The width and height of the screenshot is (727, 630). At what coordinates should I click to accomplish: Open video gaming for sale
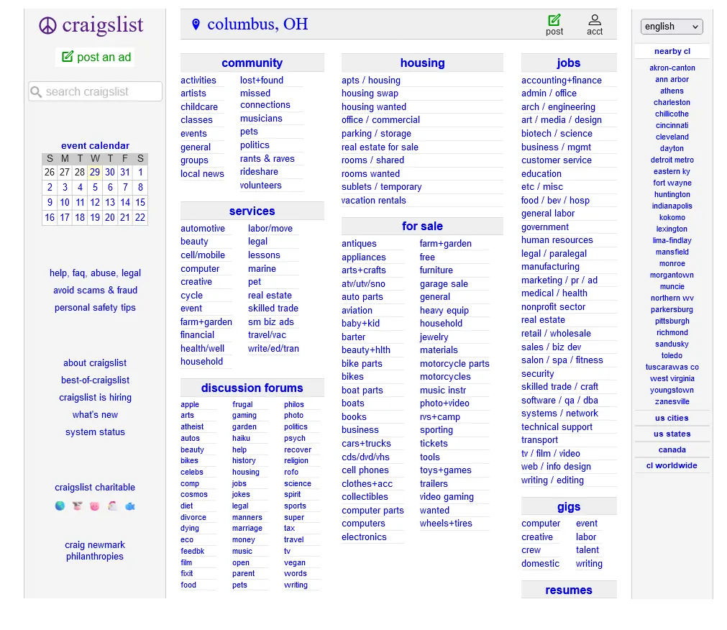[447, 496]
